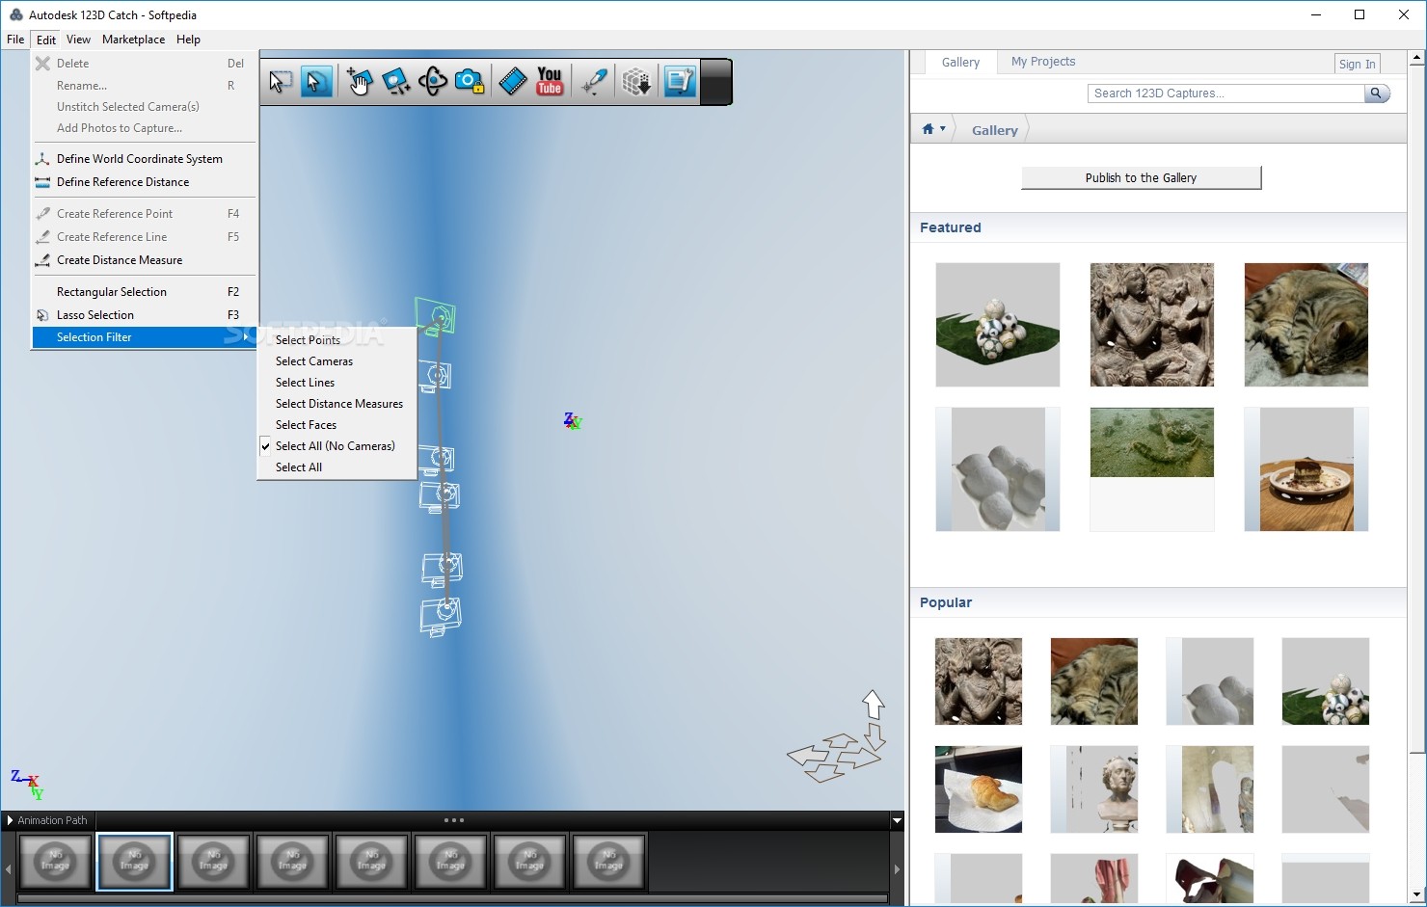Select the rectangular selection tool in toolbar

pyautogui.click(x=281, y=82)
